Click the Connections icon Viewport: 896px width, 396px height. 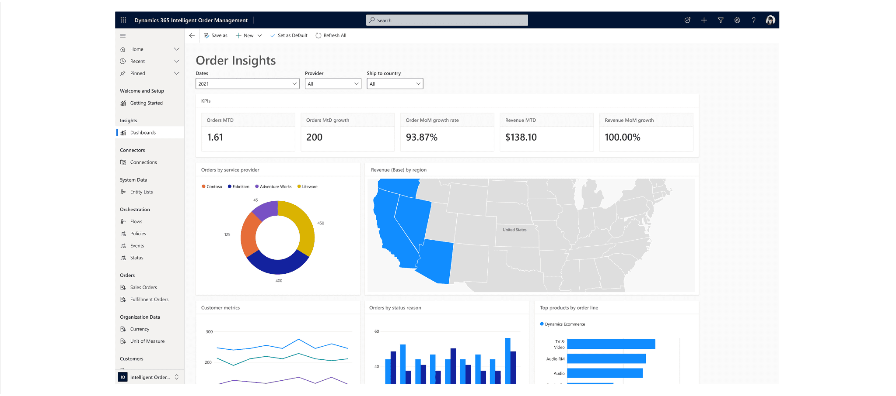click(123, 162)
